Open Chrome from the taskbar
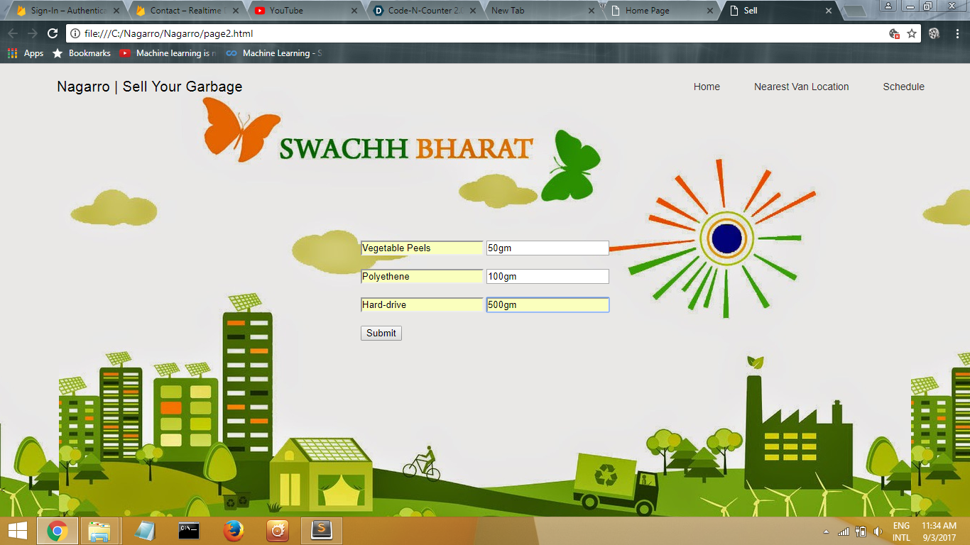The image size is (970, 545). 57,530
